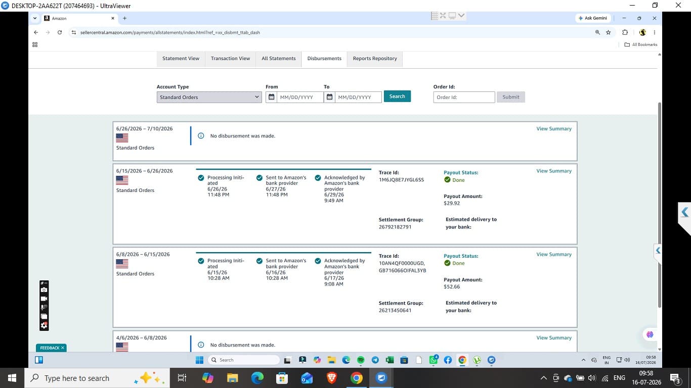Screen dimensions: 691x388
Task: Select Trace Id 1M6JQ8E7JYGL6SS text
Action: 401,180
